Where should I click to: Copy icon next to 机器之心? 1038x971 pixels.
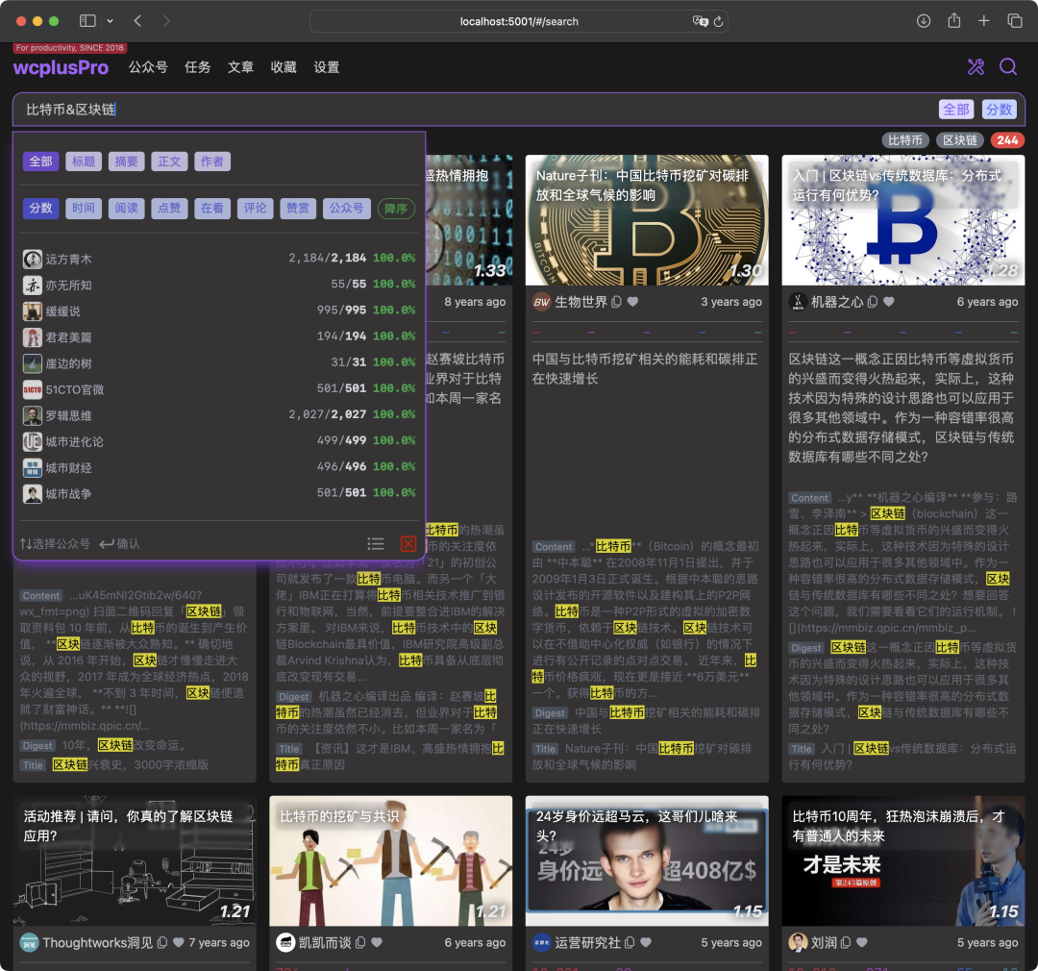point(873,302)
